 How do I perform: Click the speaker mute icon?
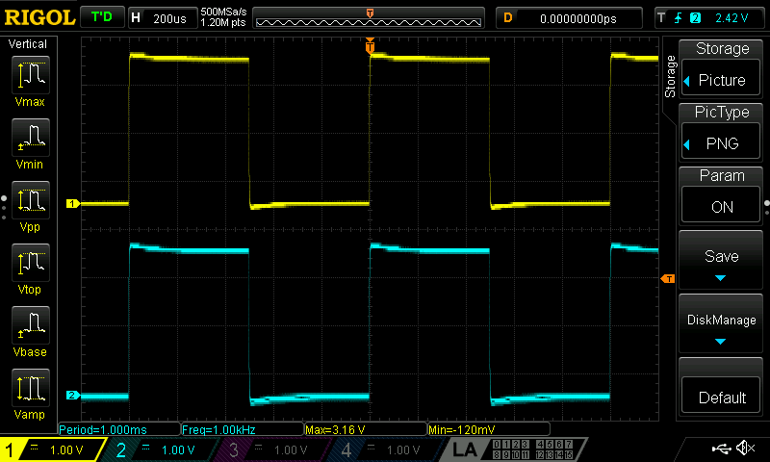click(x=745, y=449)
